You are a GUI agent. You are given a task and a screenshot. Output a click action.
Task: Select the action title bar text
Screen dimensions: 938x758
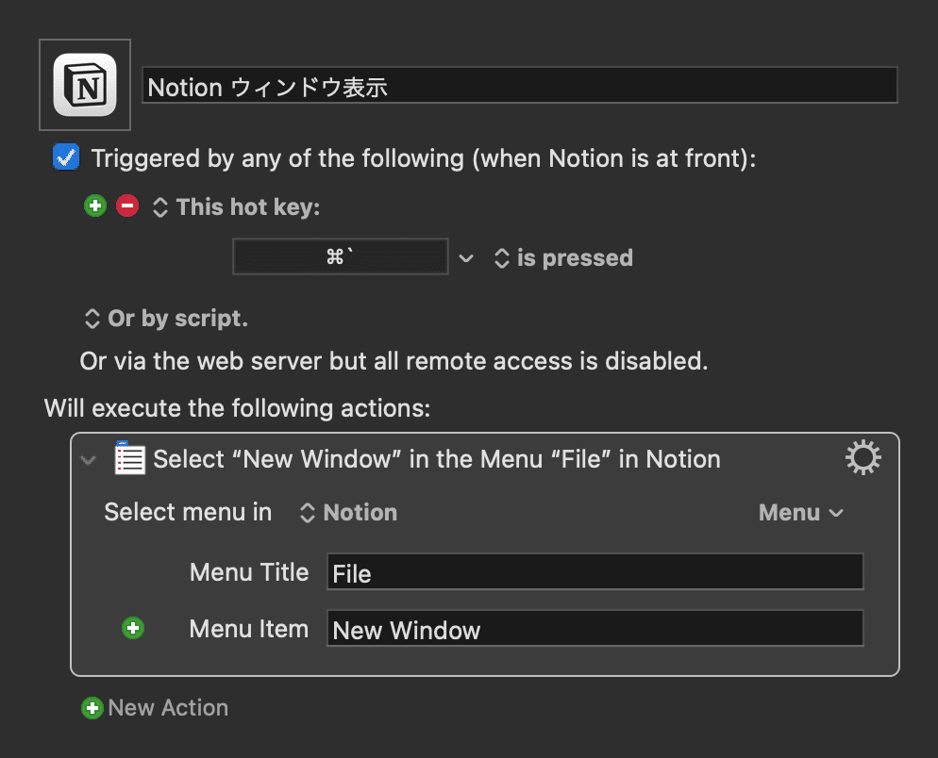coord(437,459)
